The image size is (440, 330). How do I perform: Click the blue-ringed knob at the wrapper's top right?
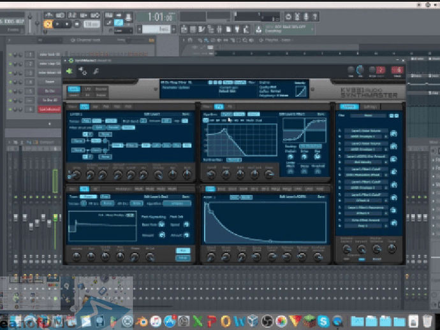click(x=360, y=69)
